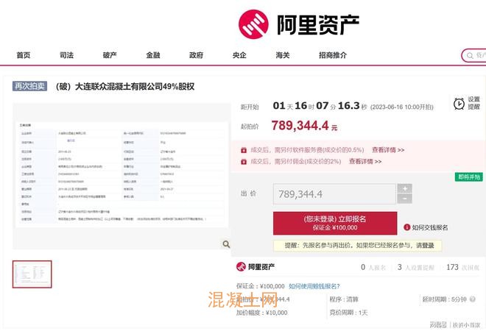Decrease bid with the minus stepper
This screenshot has height=331, width=486.
click(x=404, y=199)
